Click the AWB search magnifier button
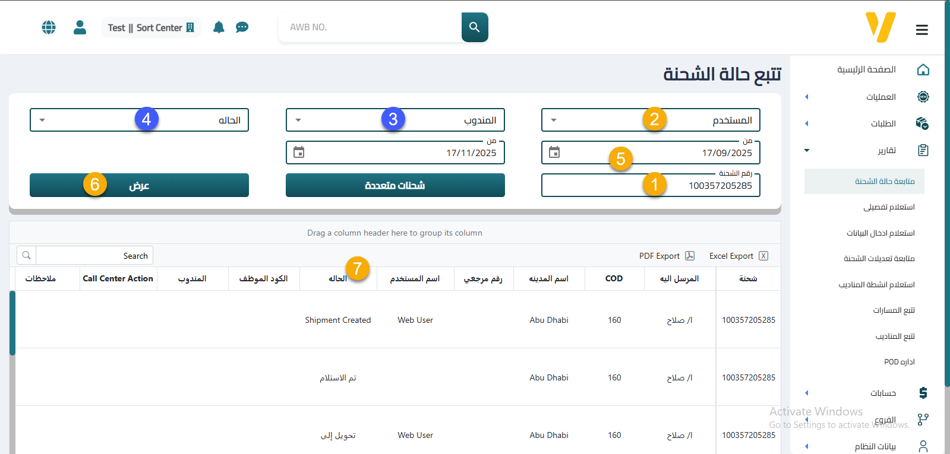Screen dimensions: 950x454 pyautogui.click(x=475, y=27)
